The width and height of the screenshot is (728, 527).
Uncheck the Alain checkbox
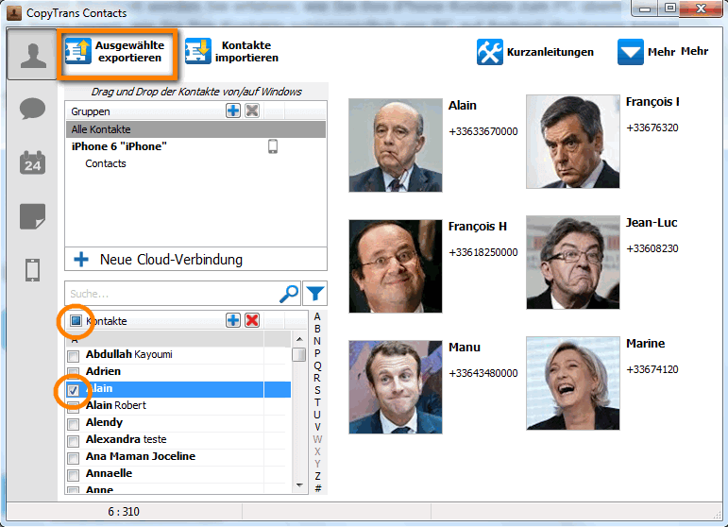coord(74,390)
